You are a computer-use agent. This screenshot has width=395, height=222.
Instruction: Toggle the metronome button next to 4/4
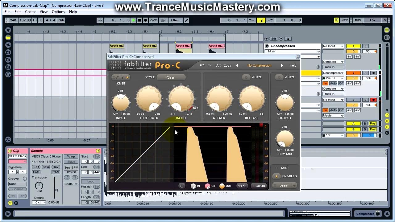[x=61, y=20]
